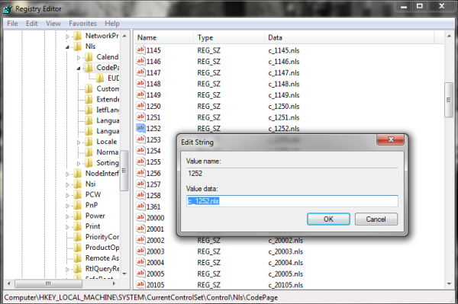Click the value list vertical scrollbar thumb

(x=449, y=100)
